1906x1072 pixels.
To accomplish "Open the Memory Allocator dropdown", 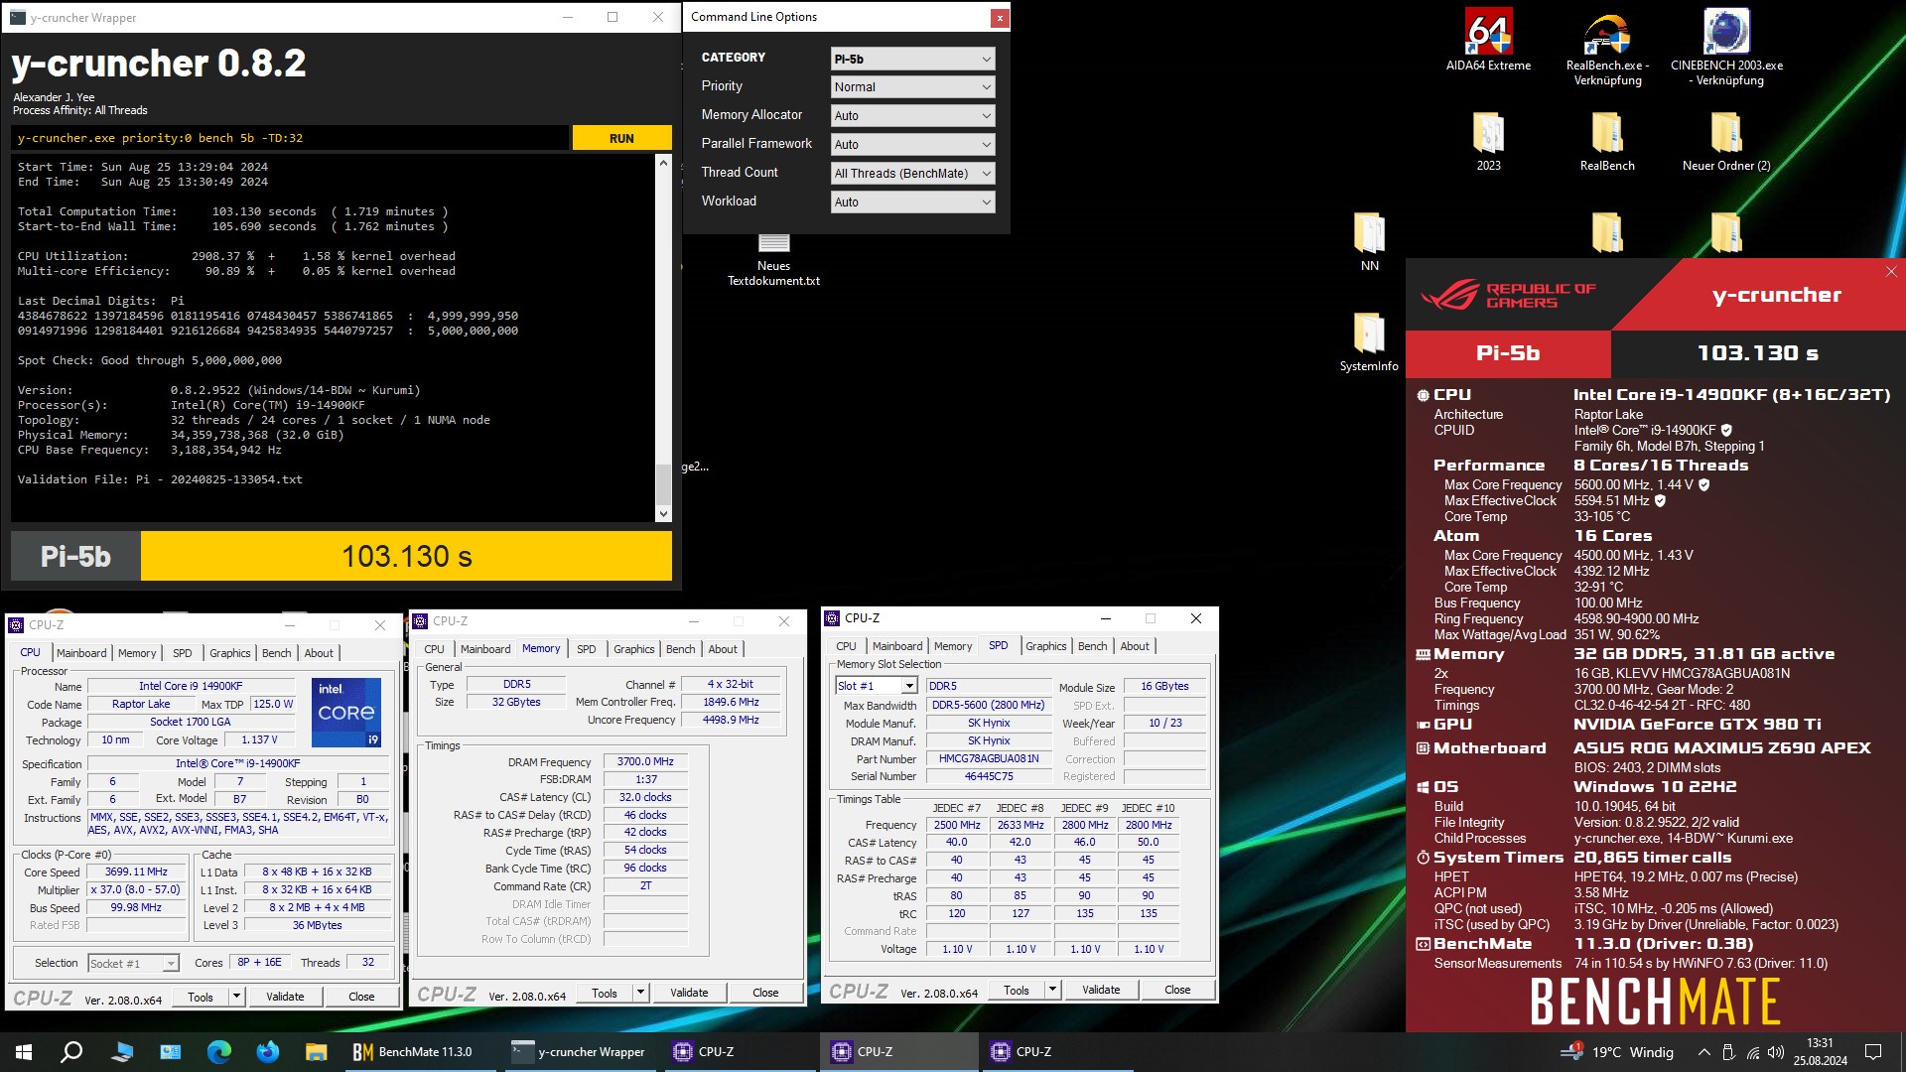I will click(912, 116).
